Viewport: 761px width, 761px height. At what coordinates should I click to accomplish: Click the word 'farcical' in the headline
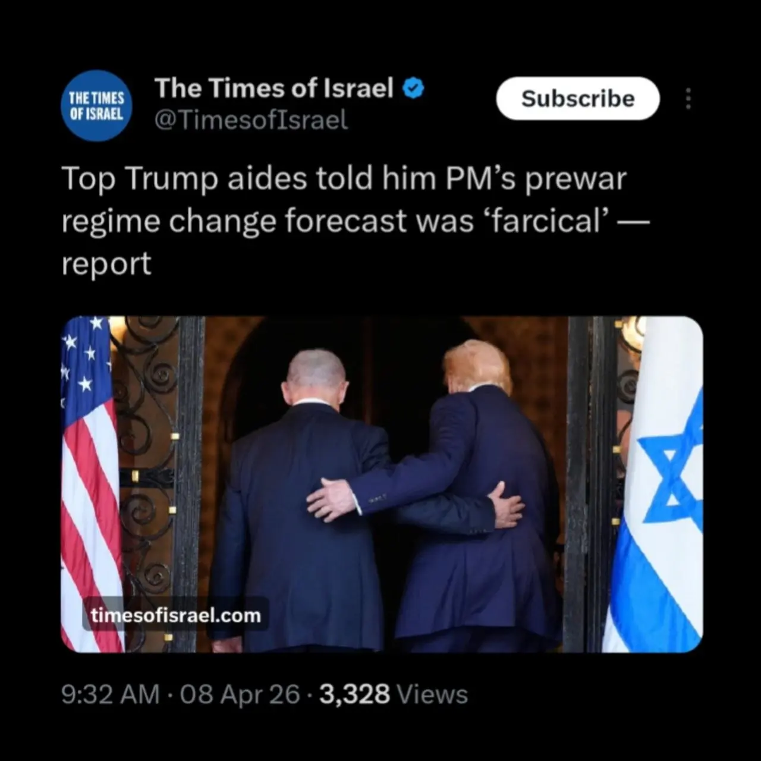point(547,221)
